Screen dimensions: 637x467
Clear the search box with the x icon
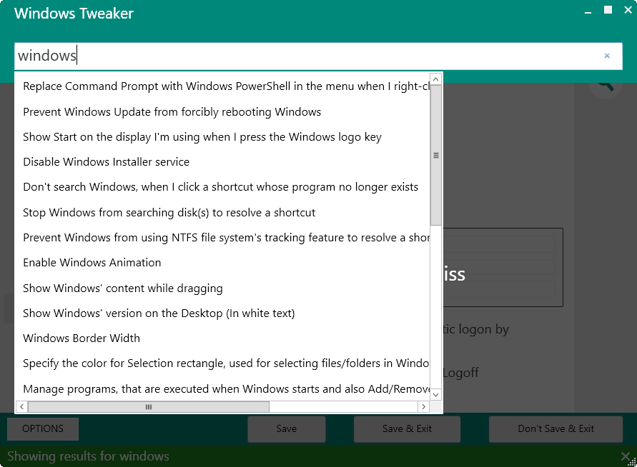[x=607, y=56]
